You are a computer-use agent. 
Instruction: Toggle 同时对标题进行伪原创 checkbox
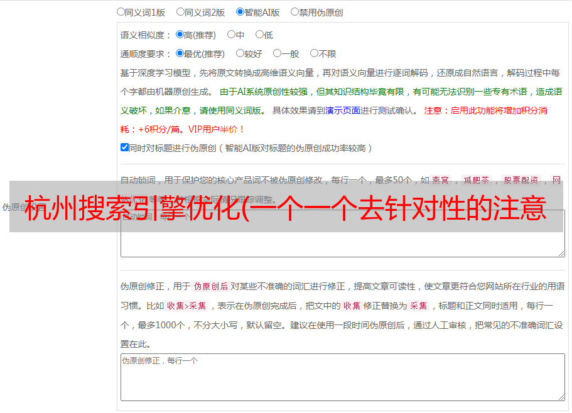[x=124, y=147]
